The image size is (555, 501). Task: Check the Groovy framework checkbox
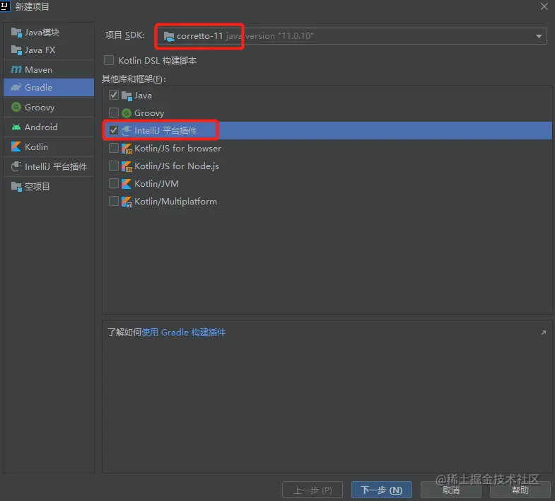pyautogui.click(x=114, y=113)
